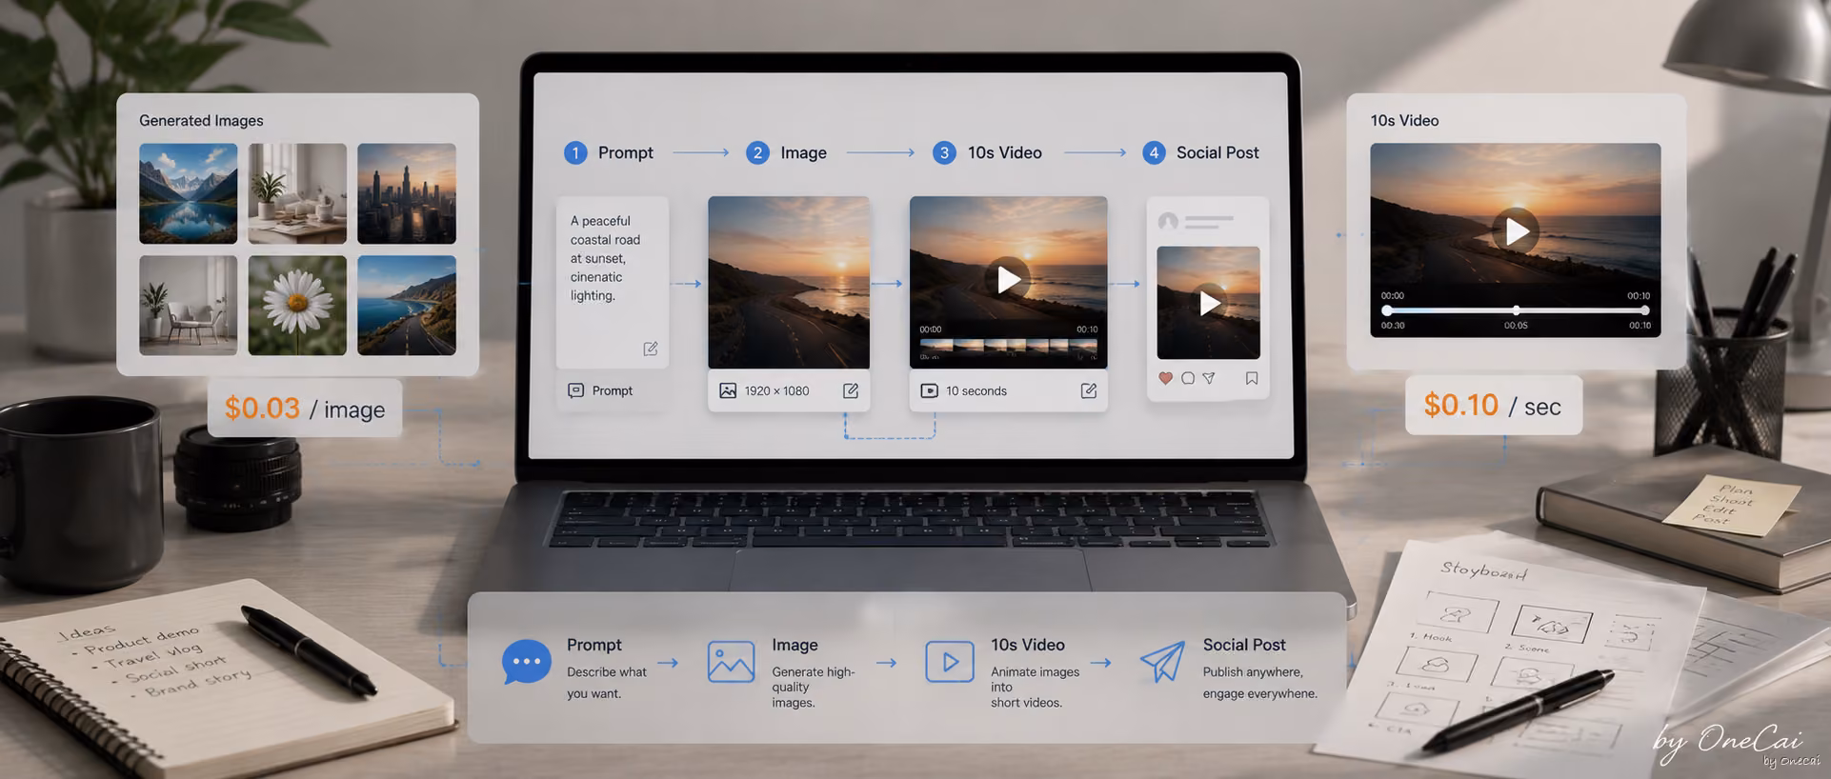The height and width of the screenshot is (779, 1831).
Task: Click the "Image" heading in the bottom panel
Action: click(x=795, y=645)
